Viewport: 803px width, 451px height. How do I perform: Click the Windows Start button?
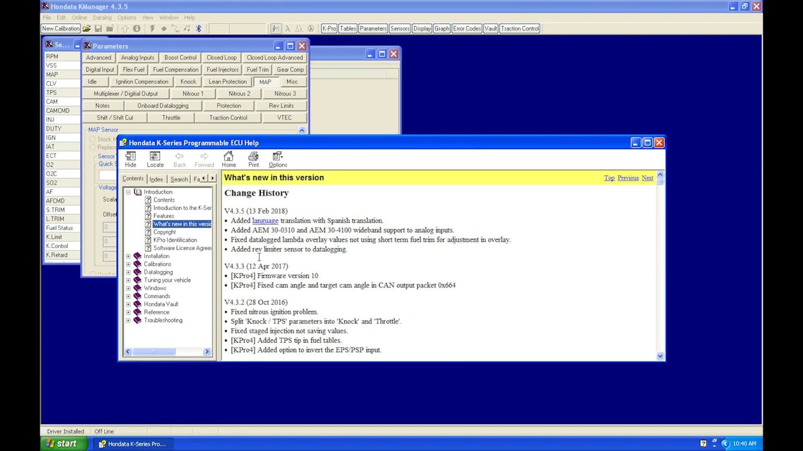pos(60,443)
